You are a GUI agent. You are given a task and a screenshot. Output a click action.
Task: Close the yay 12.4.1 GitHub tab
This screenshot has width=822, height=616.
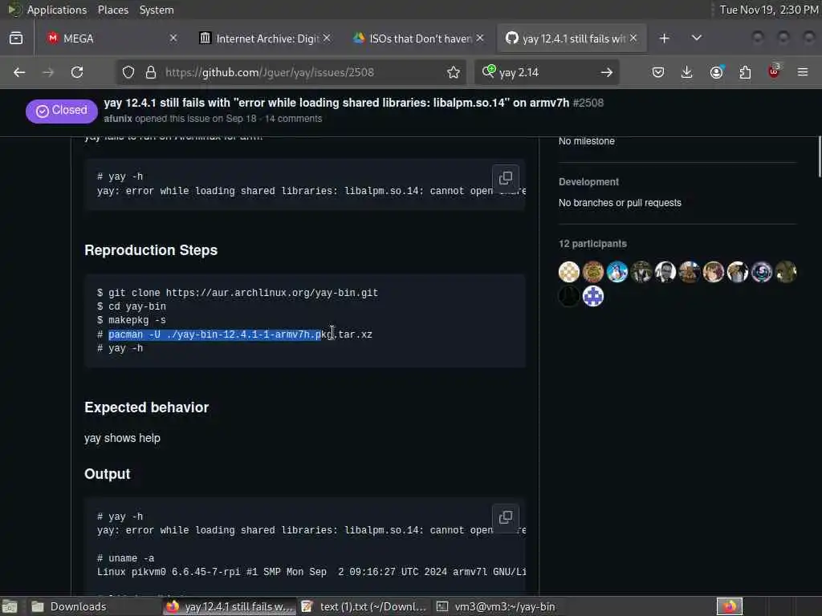pyautogui.click(x=633, y=38)
